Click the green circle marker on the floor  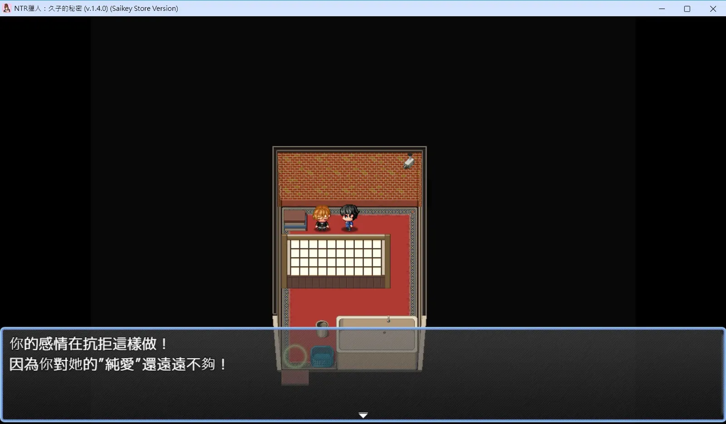tap(295, 356)
